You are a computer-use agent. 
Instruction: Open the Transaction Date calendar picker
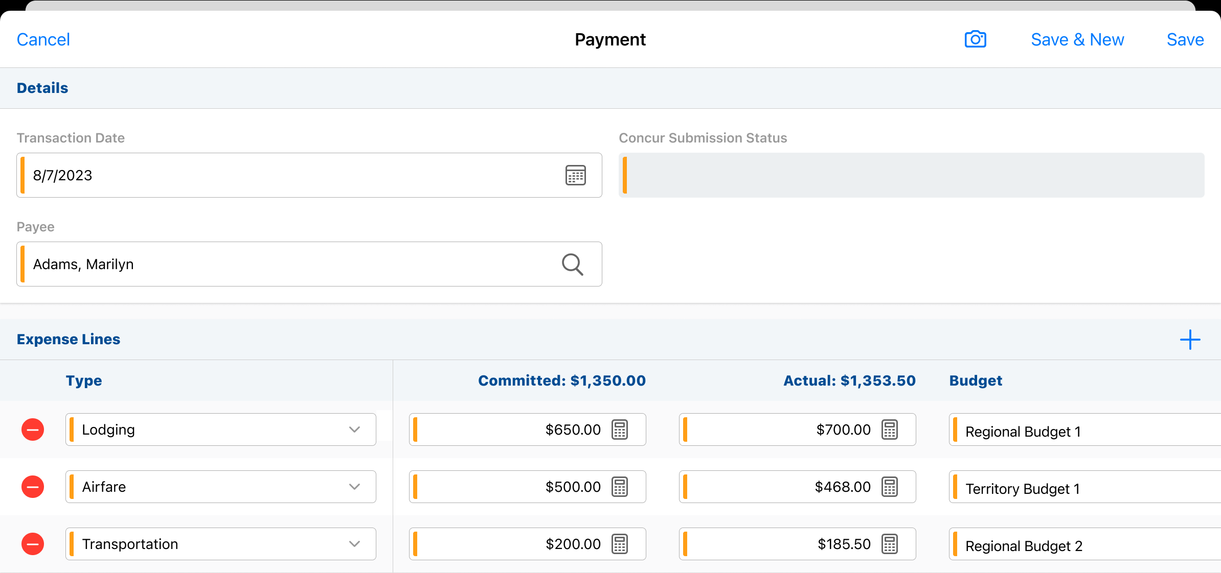pyautogui.click(x=575, y=175)
